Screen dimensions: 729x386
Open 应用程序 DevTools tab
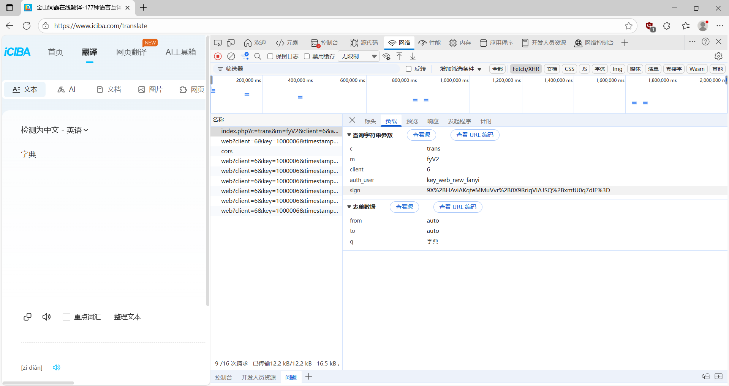click(496, 43)
